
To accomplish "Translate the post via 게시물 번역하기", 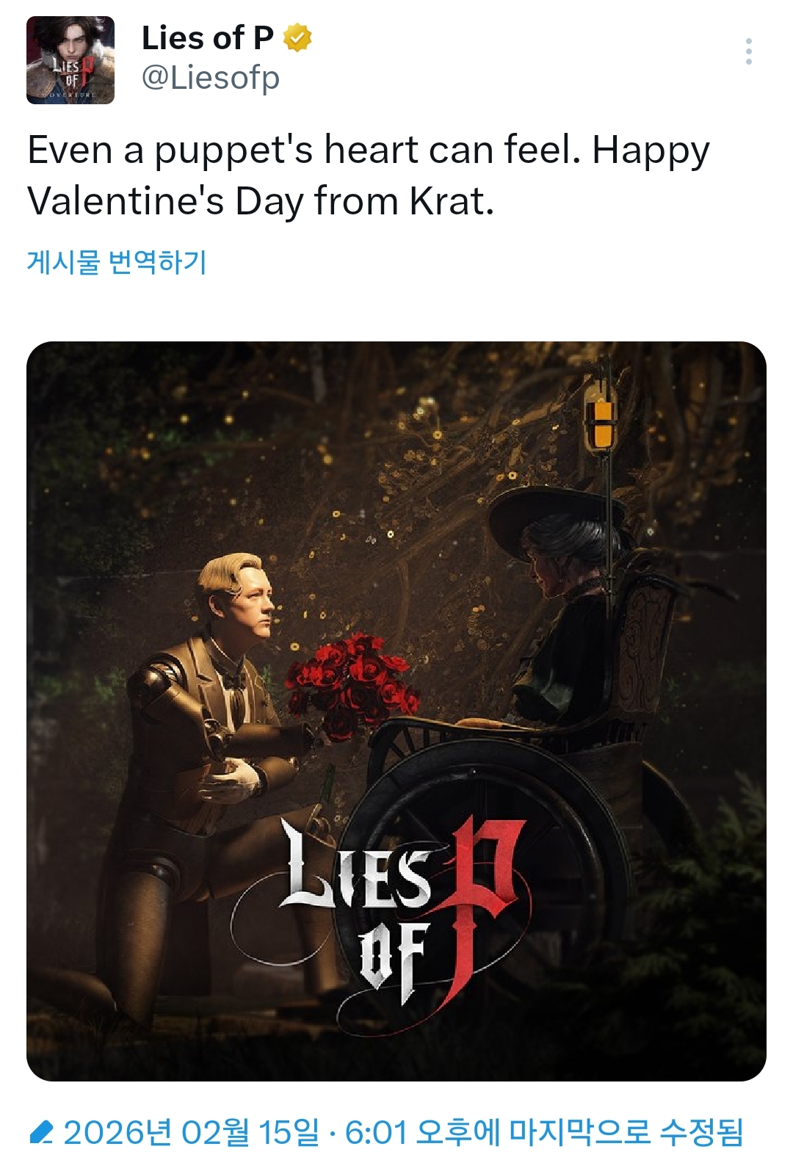I will (x=117, y=262).
